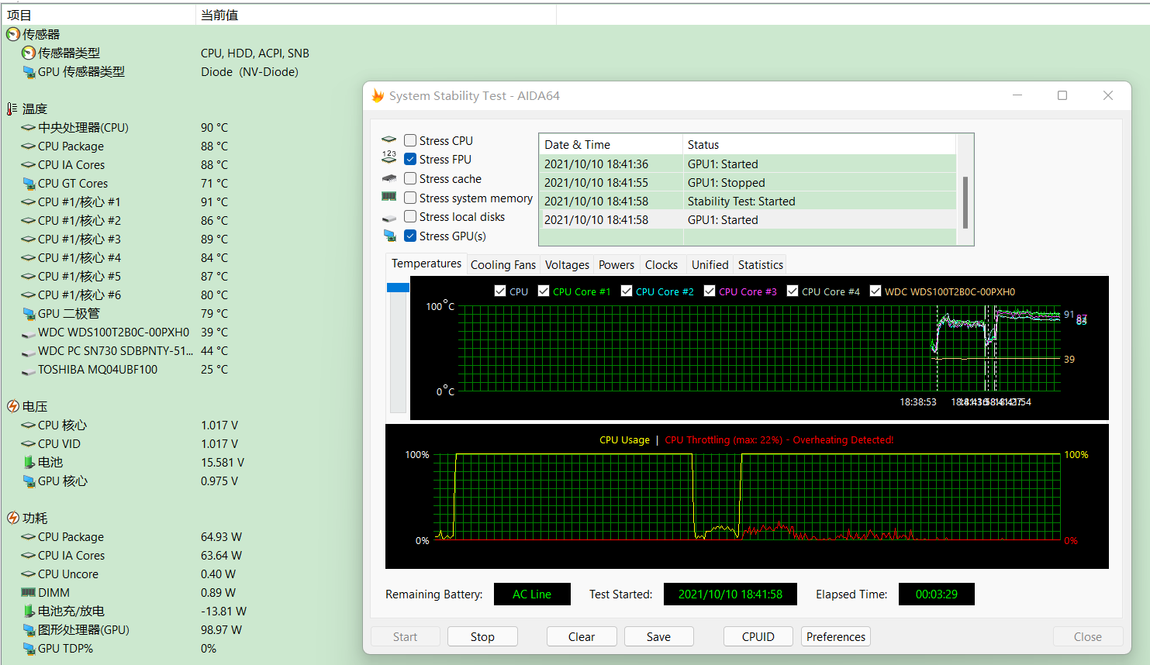The image size is (1150, 665).
Task: Click the DIMM memory icon
Action: point(29,592)
